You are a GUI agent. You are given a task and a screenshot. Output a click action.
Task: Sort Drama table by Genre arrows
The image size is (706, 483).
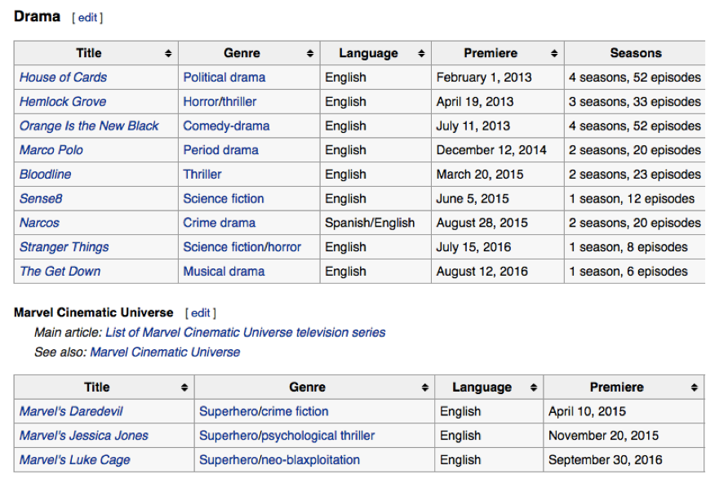(x=310, y=54)
